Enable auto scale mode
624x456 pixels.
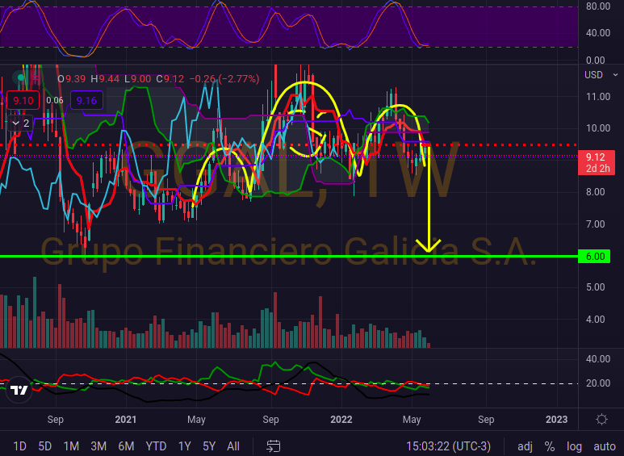(604, 446)
